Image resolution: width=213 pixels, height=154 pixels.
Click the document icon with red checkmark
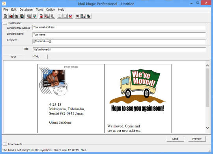[41, 16]
